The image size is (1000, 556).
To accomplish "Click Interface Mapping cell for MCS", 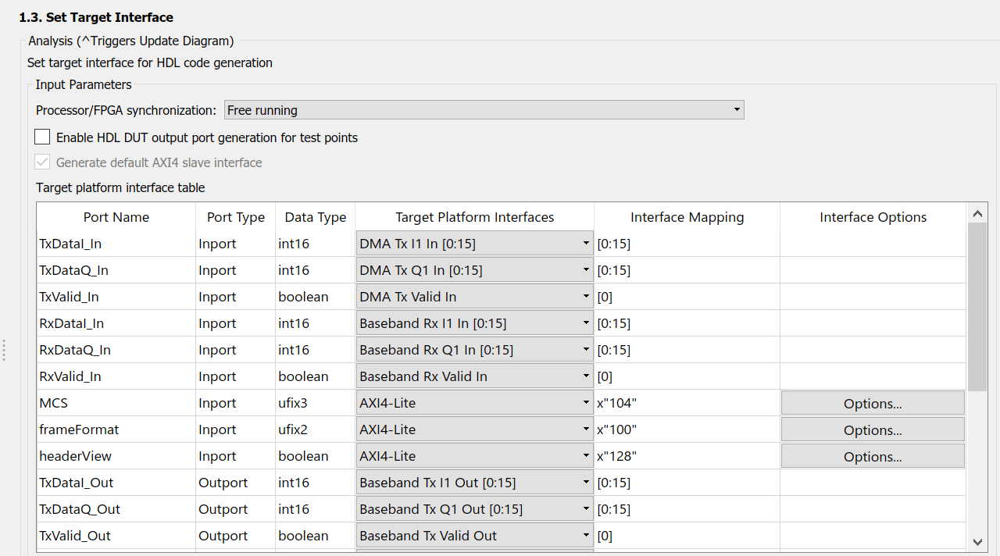I will click(x=687, y=403).
